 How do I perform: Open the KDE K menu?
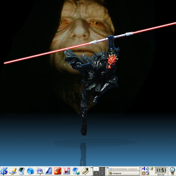(x=4, y=171)
